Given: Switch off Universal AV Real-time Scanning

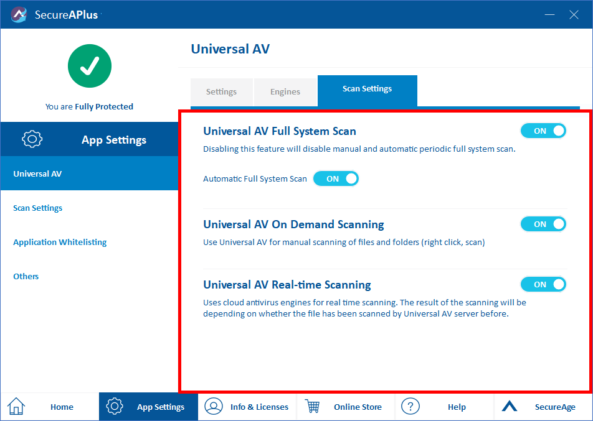Looking at the screenshot, I should [x=543, y=284].
